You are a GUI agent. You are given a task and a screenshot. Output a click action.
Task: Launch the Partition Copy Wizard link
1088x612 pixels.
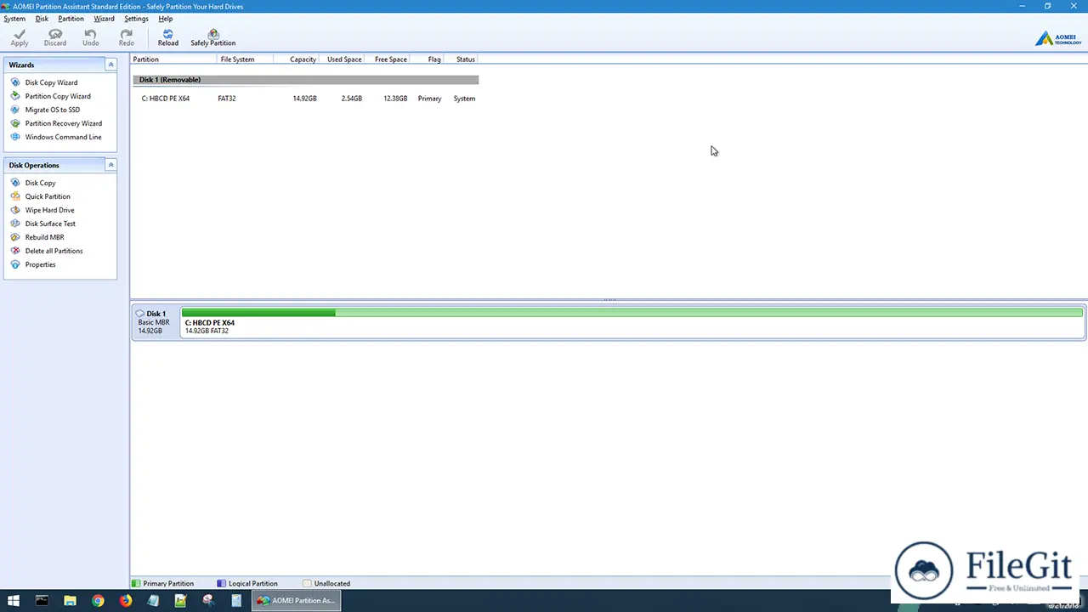tap(58, 96)
